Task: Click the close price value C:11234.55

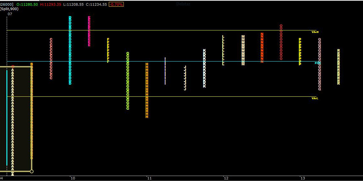Action: coord(96,4)
